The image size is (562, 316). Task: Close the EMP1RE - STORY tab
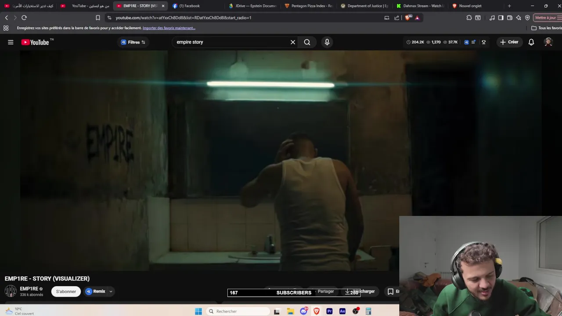tap(163, 6)
